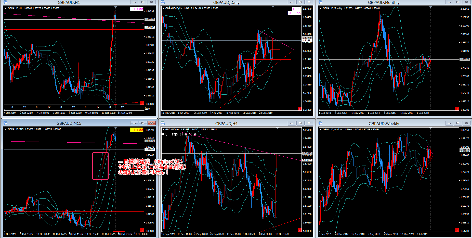This screenshot has width=472, height=238.
Task: Maximize the GBPAUD,Daily chart window
Action: 300,2
